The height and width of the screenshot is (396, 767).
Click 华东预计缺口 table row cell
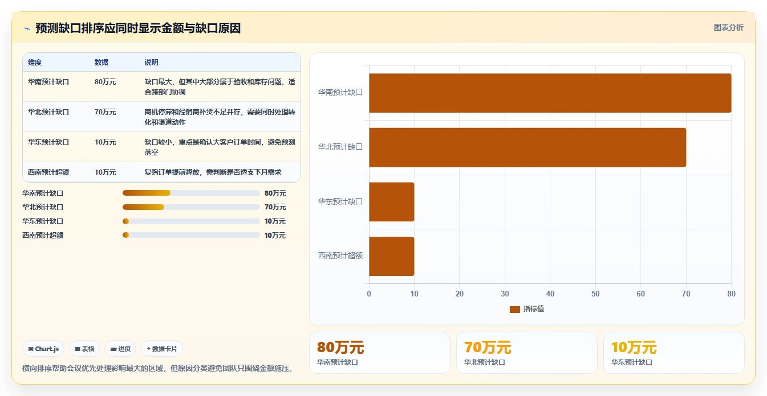pos(48,142)
